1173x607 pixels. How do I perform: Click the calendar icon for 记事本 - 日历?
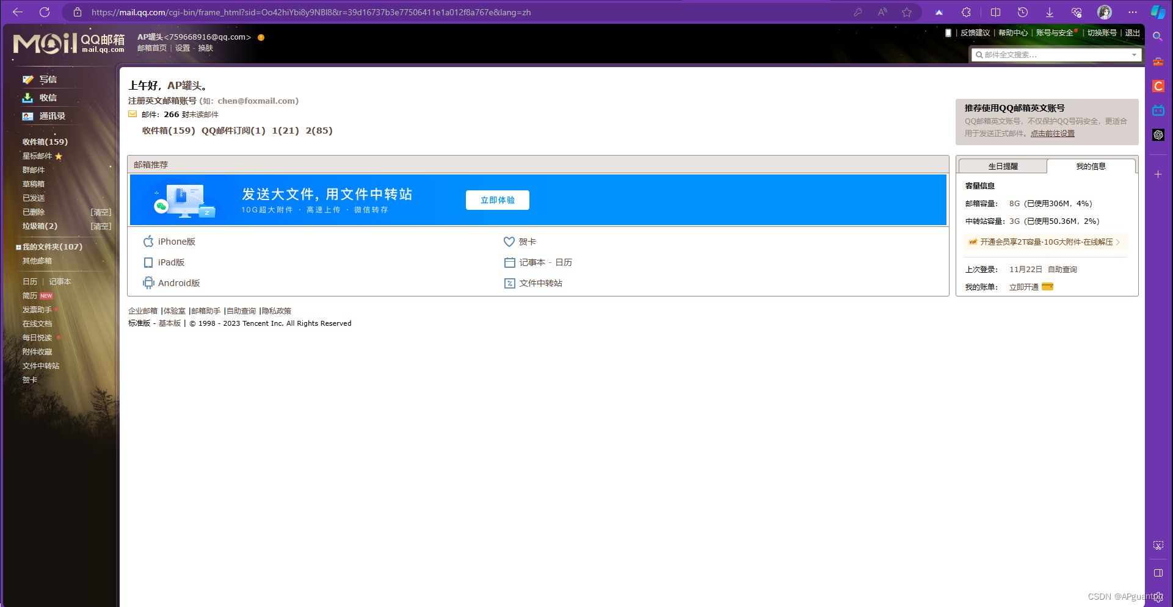510,262
